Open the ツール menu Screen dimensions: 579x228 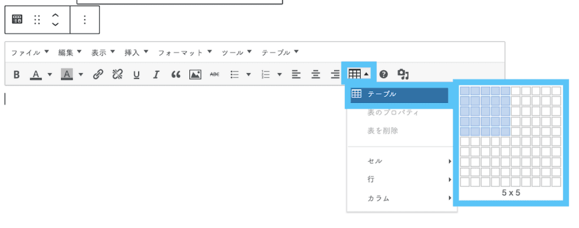pyautogui.click(x=237, y=53)
